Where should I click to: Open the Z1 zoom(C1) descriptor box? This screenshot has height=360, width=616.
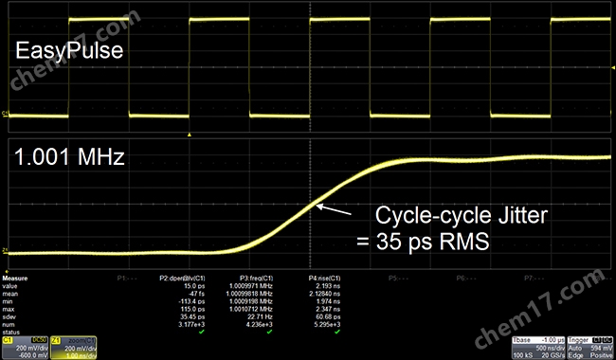tap(74, 348)
